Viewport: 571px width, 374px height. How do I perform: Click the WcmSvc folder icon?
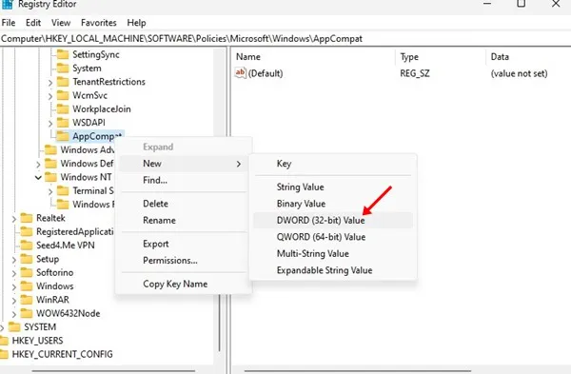63,95
